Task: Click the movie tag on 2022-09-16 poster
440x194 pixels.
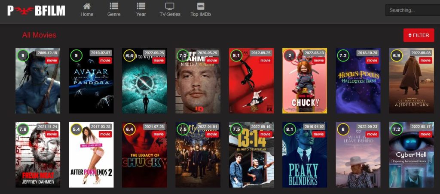Action: pyautogui.click(x=266, y=134)
